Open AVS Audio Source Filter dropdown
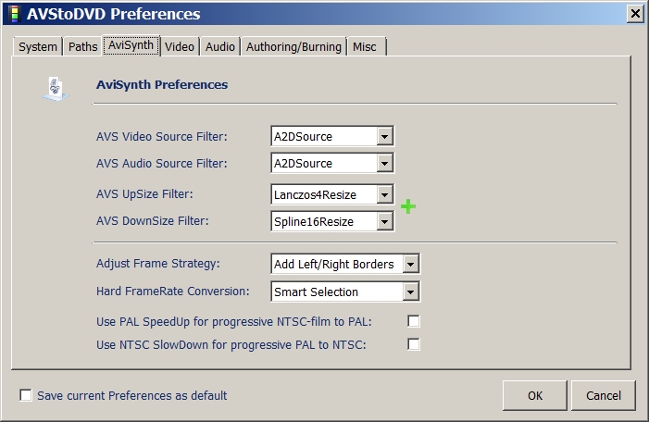Screen dimensions: 649x422 (385, 163)
